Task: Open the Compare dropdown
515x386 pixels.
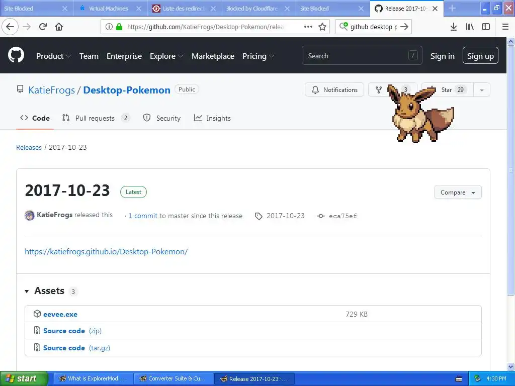Action: coord(458,192)
